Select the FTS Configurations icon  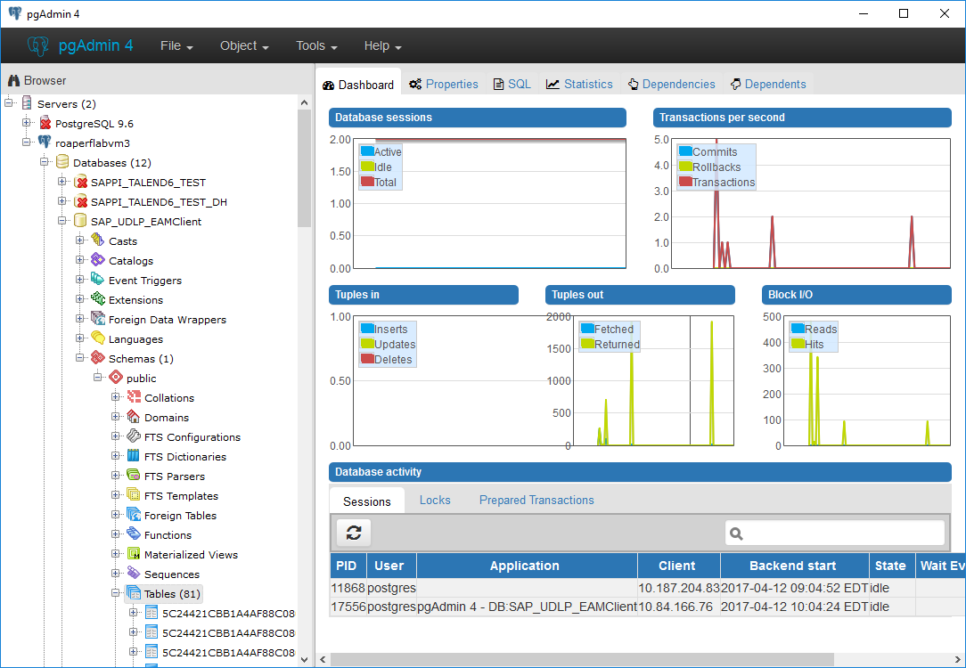coord(134,436)
